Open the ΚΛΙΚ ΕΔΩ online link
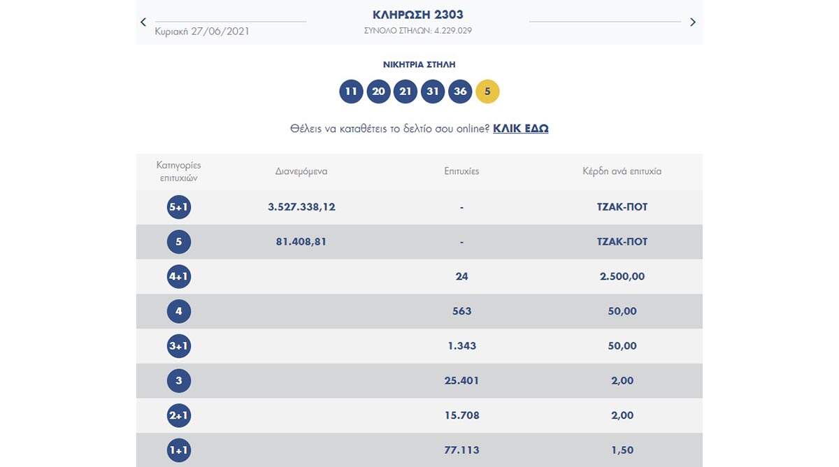 tap(520, 129)
